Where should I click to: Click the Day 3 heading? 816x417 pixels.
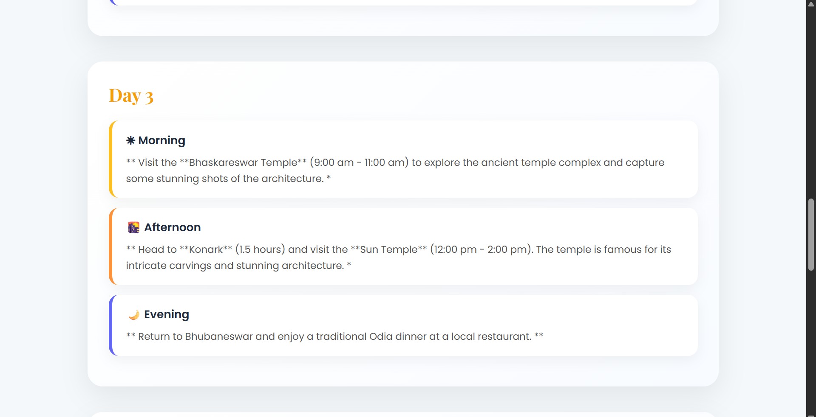click(x=131, y=96)
